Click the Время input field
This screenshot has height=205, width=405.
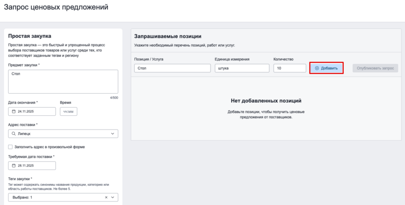pyautogui.click(x=68, y=111)
